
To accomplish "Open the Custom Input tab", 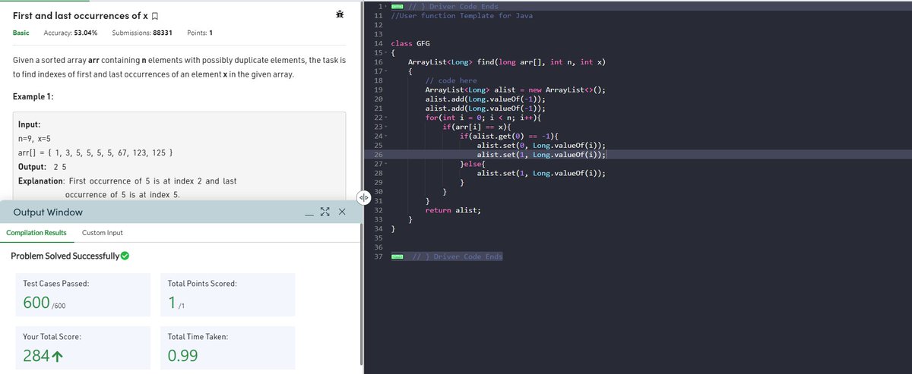I will coord(102,232).
